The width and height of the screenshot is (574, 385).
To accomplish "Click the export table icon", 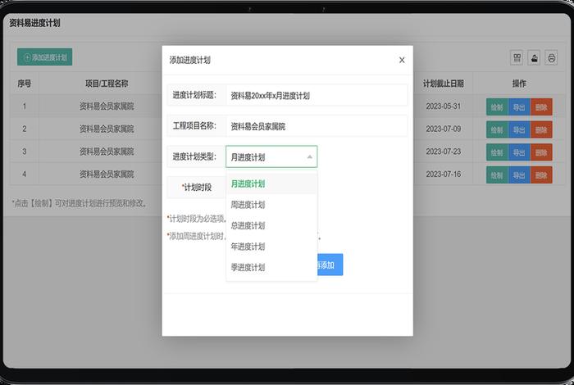I will pyautogui.click(x=535, y=58).
